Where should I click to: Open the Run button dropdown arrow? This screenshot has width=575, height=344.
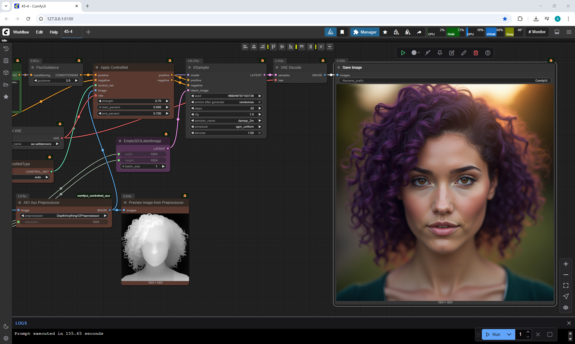pos(509,334)
